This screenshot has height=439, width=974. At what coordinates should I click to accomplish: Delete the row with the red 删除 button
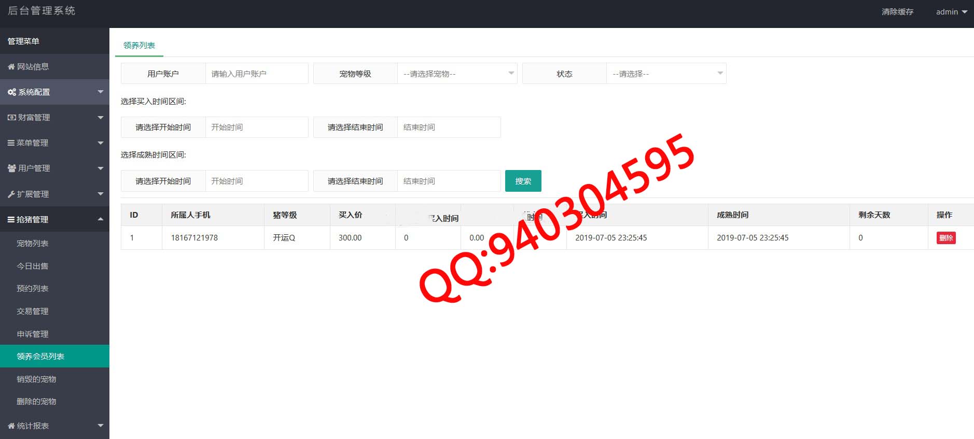coord(946,238)
